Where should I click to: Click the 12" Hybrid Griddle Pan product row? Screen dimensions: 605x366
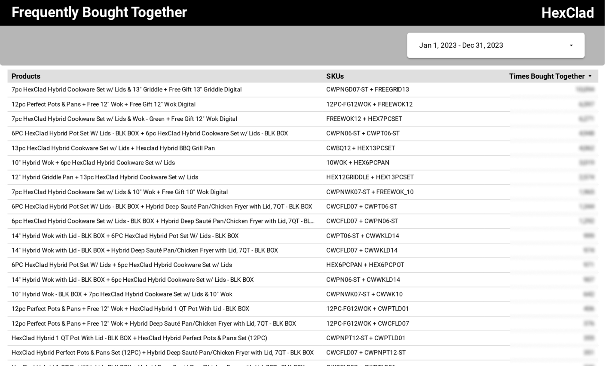click(x=105, y=177)
